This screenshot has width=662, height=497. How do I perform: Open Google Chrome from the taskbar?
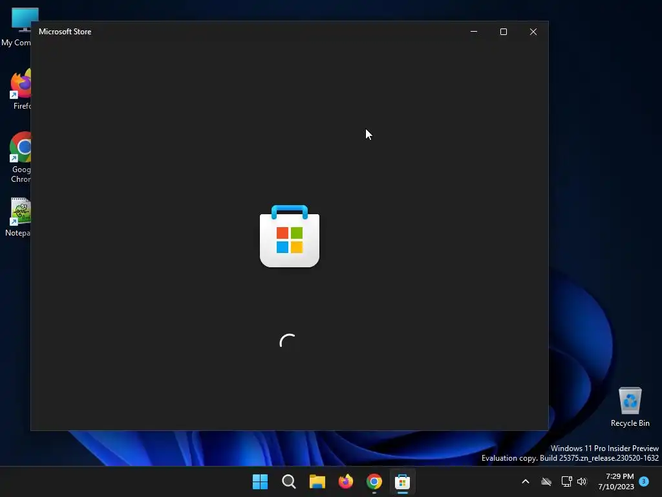374,481
